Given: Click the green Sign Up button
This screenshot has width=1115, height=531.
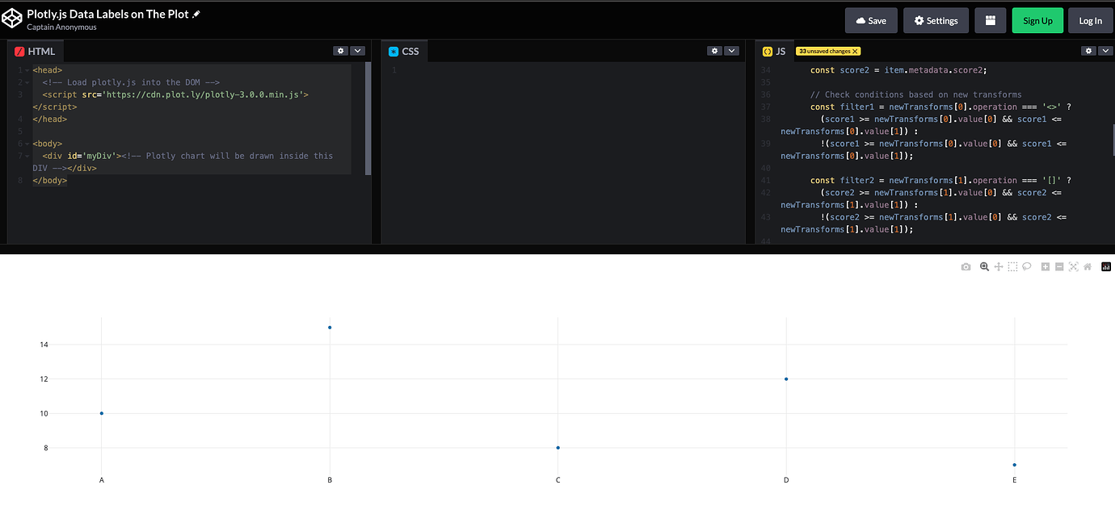Looking at the screenshot, I should [1037, 20].
